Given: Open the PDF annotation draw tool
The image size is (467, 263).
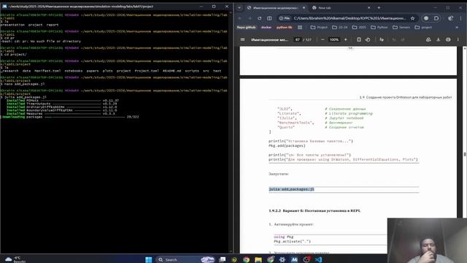Looking at the screenshot, I should [x=382, y=39].
